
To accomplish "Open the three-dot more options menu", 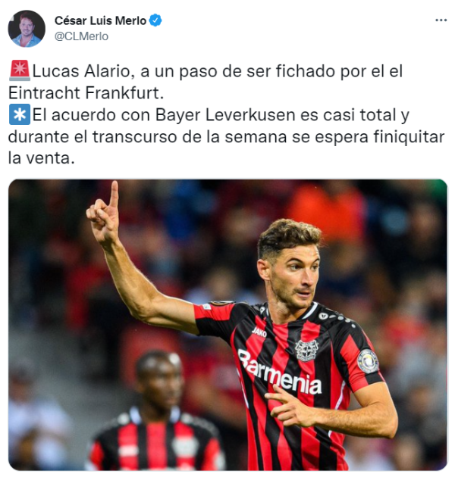I will pyautogui.click(x=441, y=20).
